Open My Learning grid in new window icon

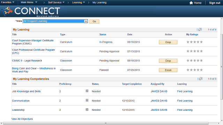(x=200, y=30)
